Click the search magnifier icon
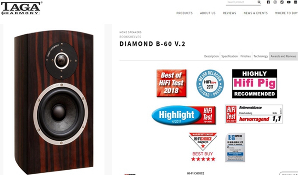 (259, 2)
